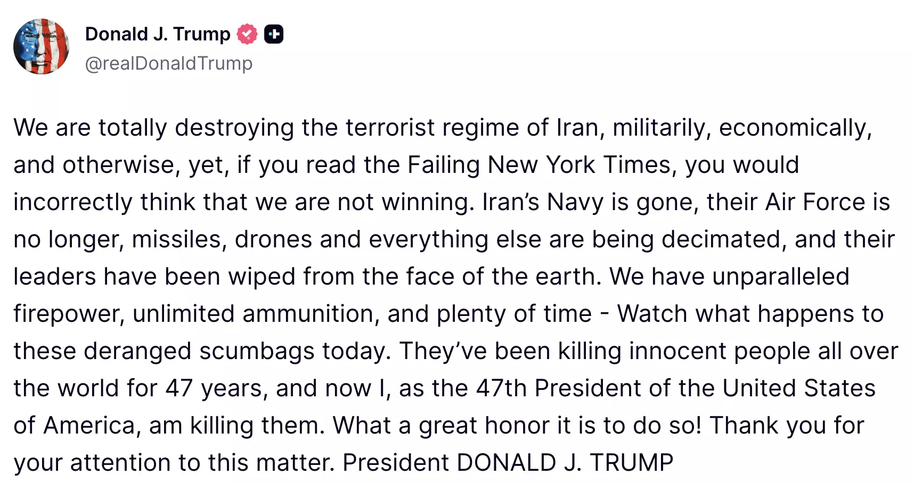Click the red verified checkmark badge
This screenshot has width=914, height=483.
point(247,34)
